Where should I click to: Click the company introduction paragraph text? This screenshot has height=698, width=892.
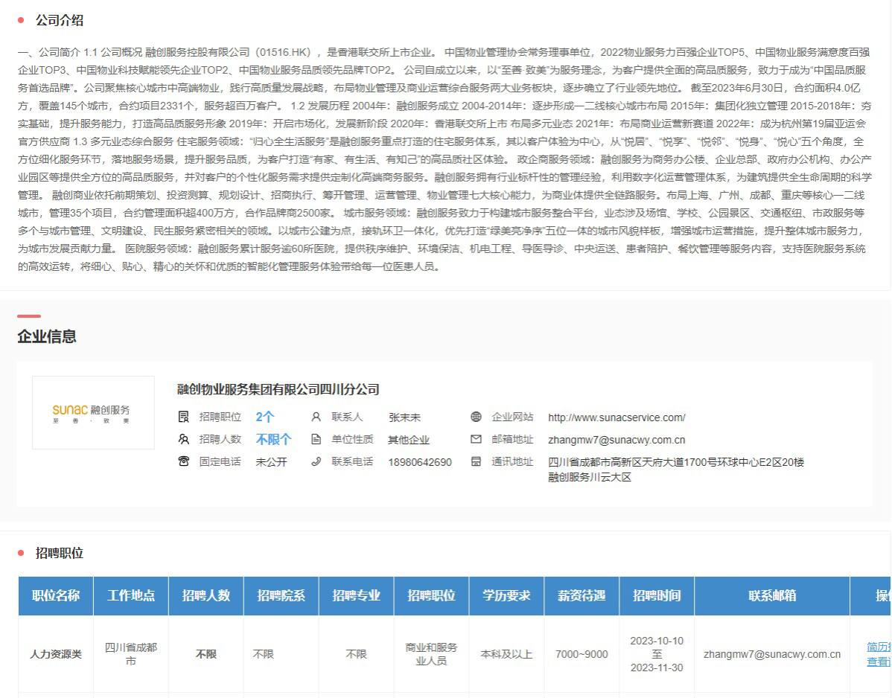tap(445, 159)
